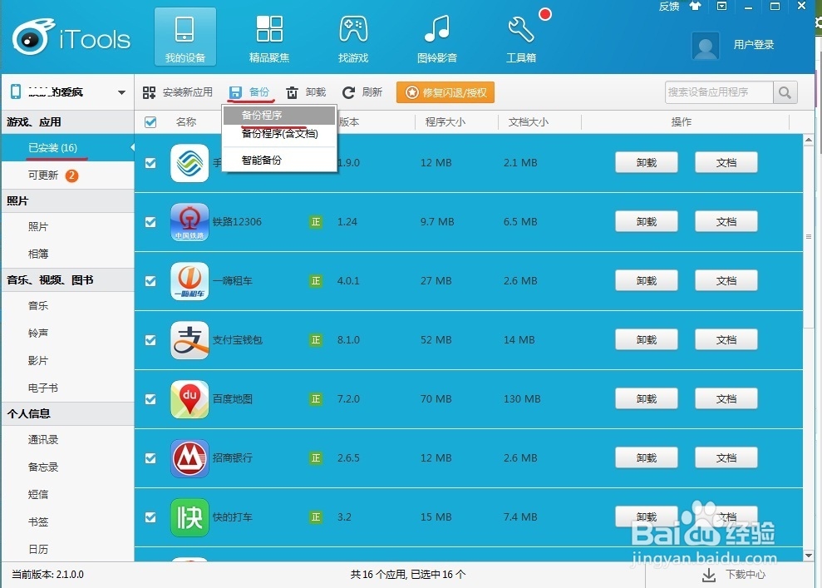Viewport: 822px width, 588px height.
Task: Switch to the 精品聚焦 tab
Action: [269, 36]
